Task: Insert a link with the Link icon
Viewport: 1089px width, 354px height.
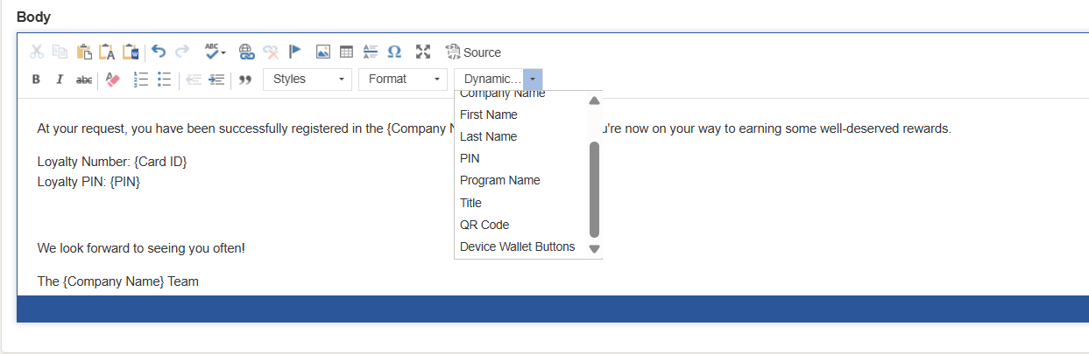Action: click(247, 52)
